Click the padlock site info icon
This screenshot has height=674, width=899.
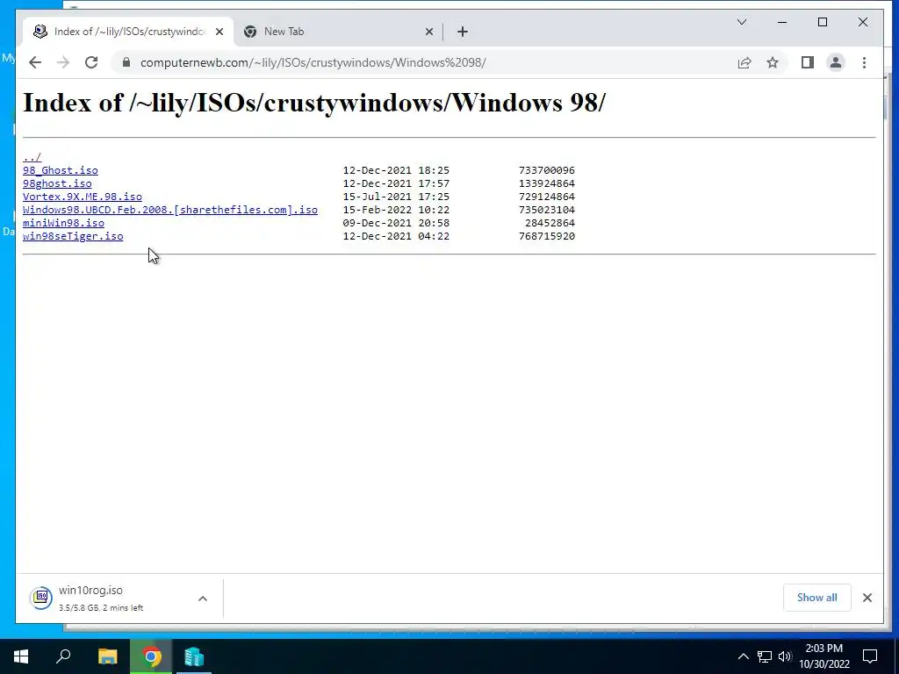(126, 62)
